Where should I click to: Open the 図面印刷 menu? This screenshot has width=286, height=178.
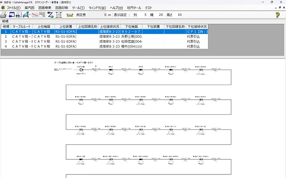(62, 8)
